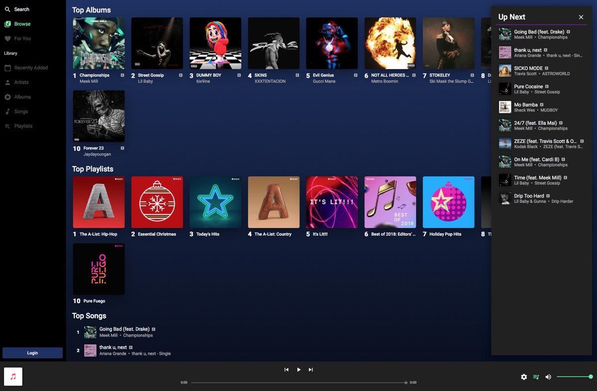Open the Evil Genius album cover
The image size is (597, 391).
pyautogui.click(x=332, y=43)
